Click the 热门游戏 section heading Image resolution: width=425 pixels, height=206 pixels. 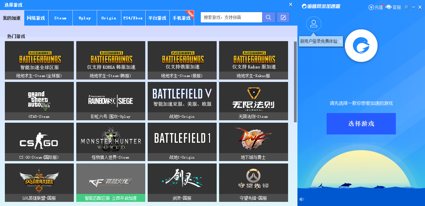pos(16,36)
